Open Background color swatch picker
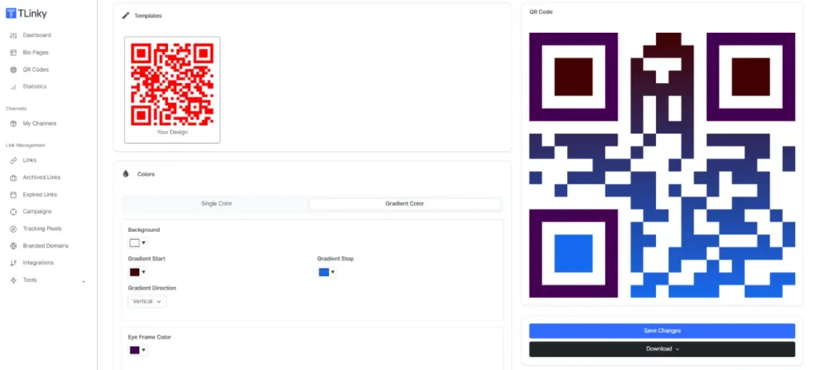Image resolution: width=819 pixels, height=370 pixels. tap(134, 243)
